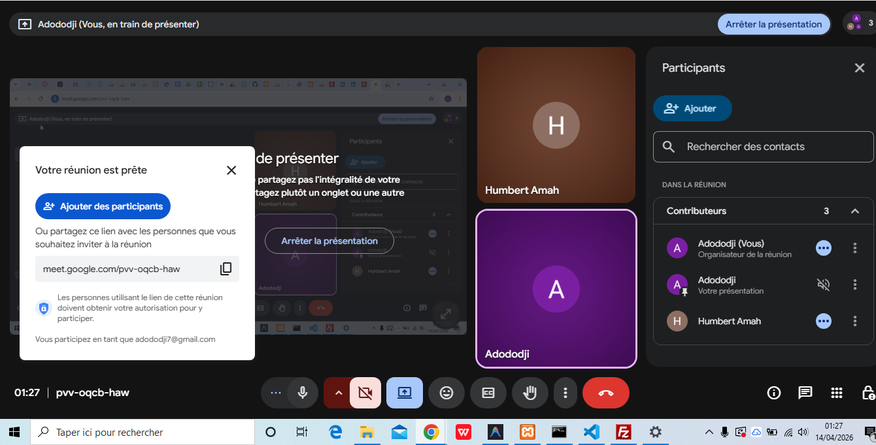
Task: Open Visual Studio Code from the taskbar
Action: click(591, 432)
